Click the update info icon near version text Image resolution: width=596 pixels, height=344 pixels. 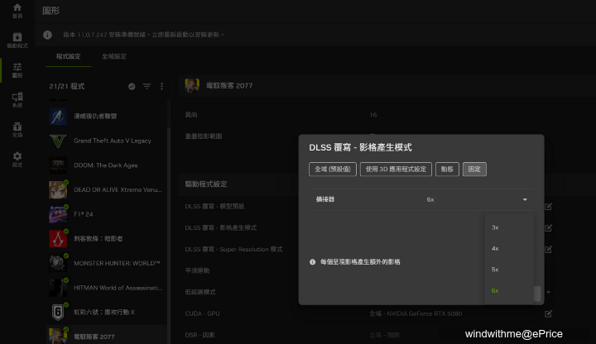[x=47, y=35]
